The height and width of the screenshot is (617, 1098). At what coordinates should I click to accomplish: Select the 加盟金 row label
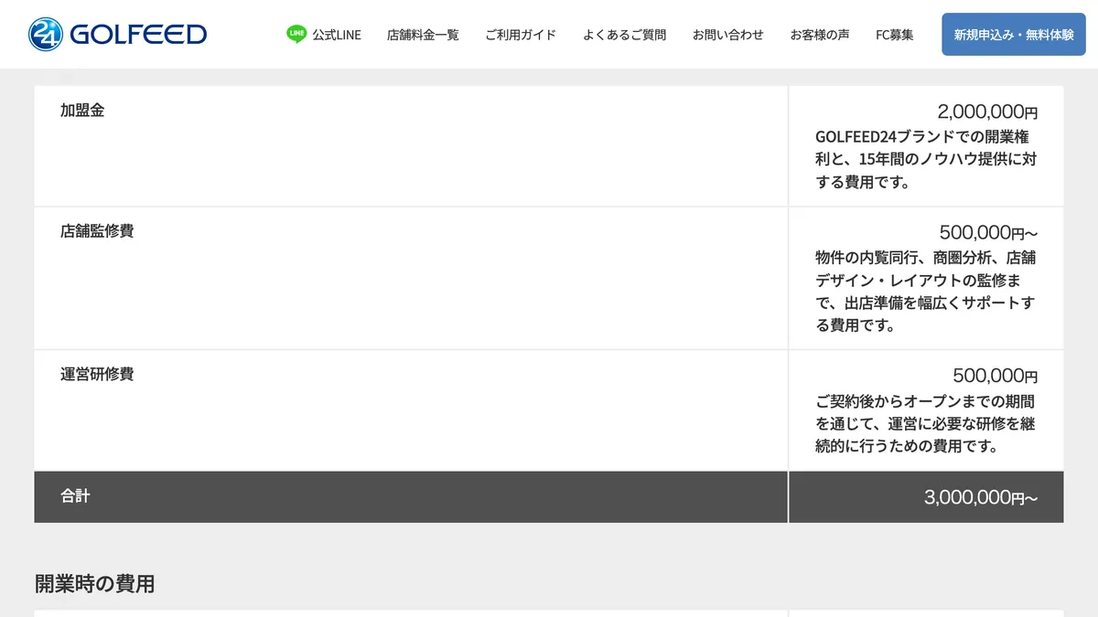(x=82, y=111)
